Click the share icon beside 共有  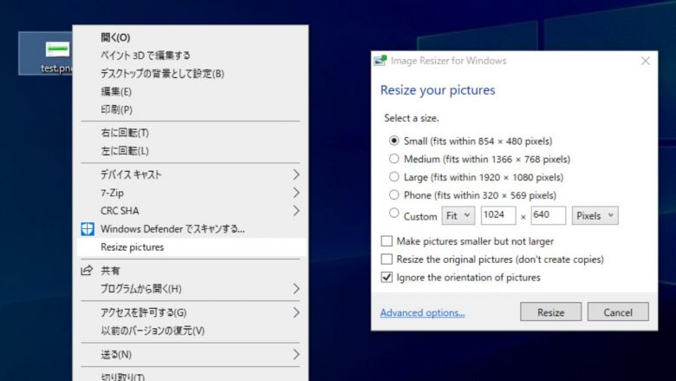click(87, 271)
